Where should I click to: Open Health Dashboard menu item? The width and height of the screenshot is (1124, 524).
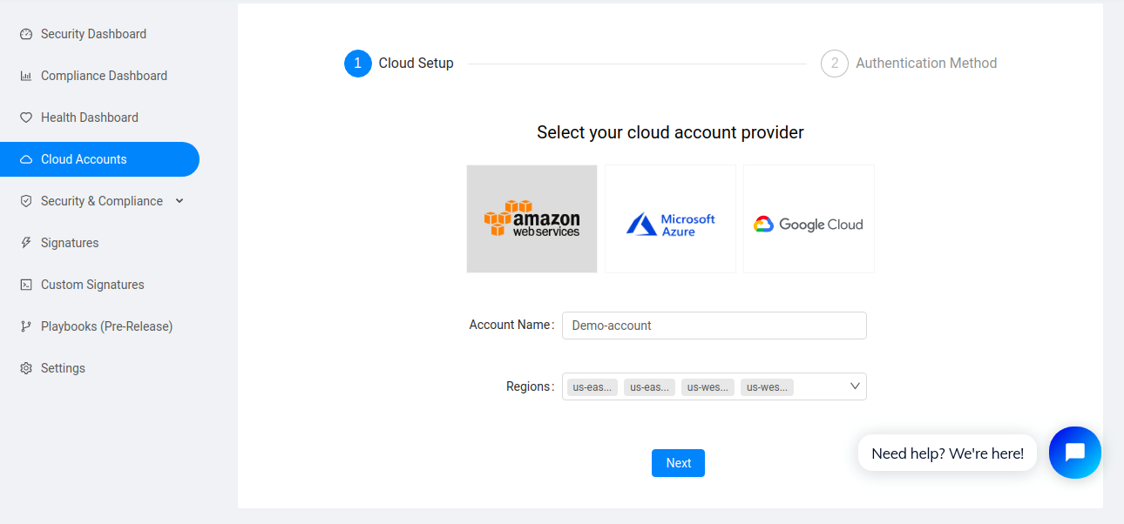point(90,118)
